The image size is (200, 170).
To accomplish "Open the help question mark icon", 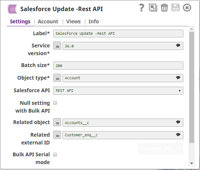I will click(x=142, y=8).
